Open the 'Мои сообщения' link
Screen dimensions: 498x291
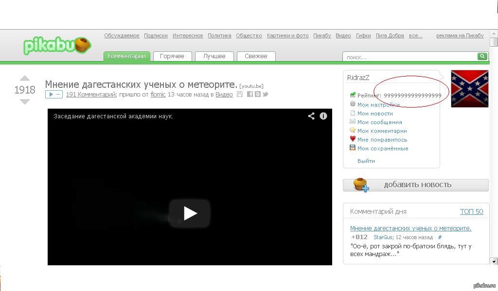379,122
